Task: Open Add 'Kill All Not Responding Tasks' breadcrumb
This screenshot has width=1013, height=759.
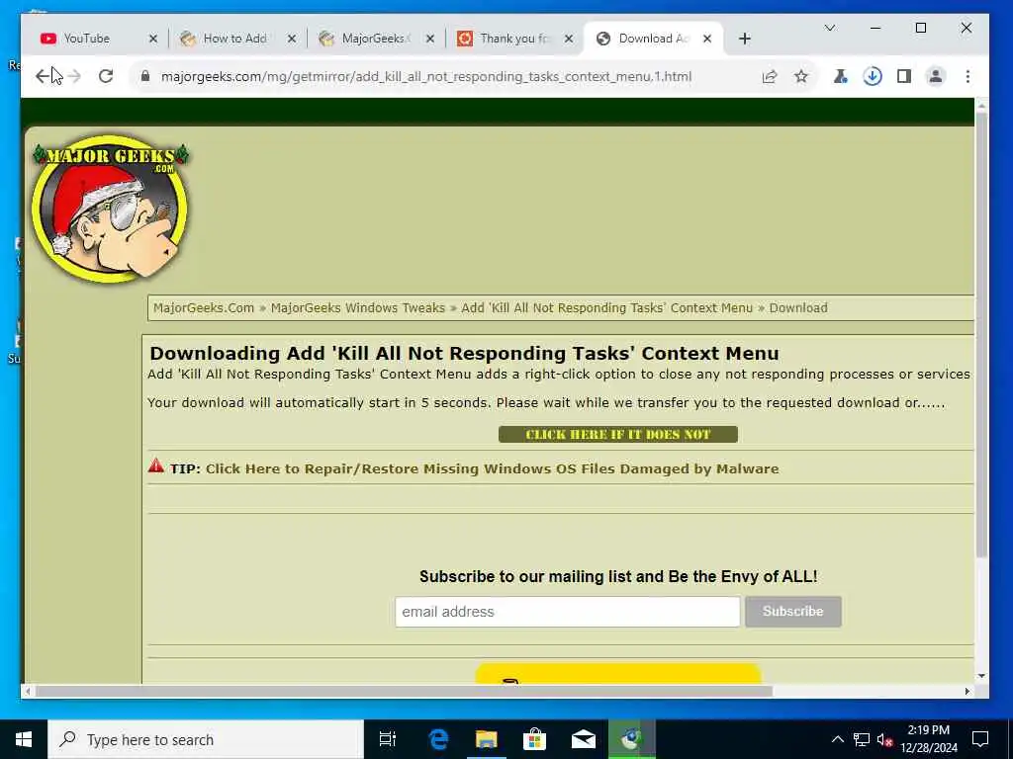Action: pos(606,308)
